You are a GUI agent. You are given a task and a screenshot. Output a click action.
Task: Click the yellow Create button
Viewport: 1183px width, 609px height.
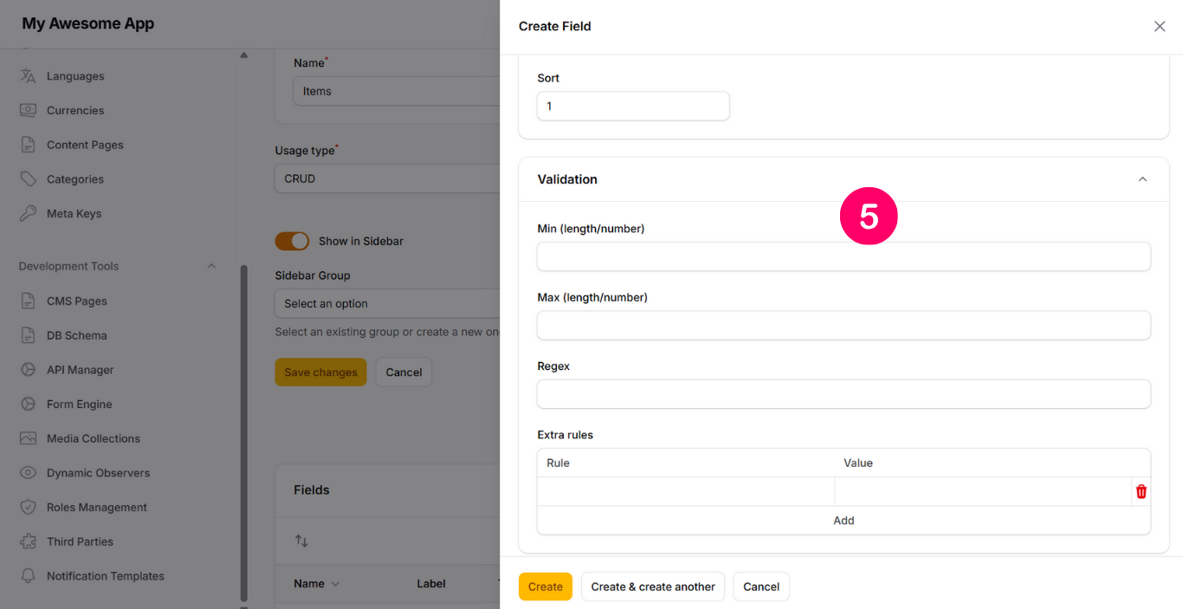coord(545,586)
